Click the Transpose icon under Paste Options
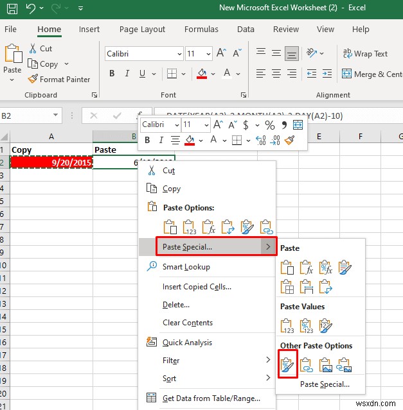The height and width of the screenshot is (410, 403). [228, 227]
